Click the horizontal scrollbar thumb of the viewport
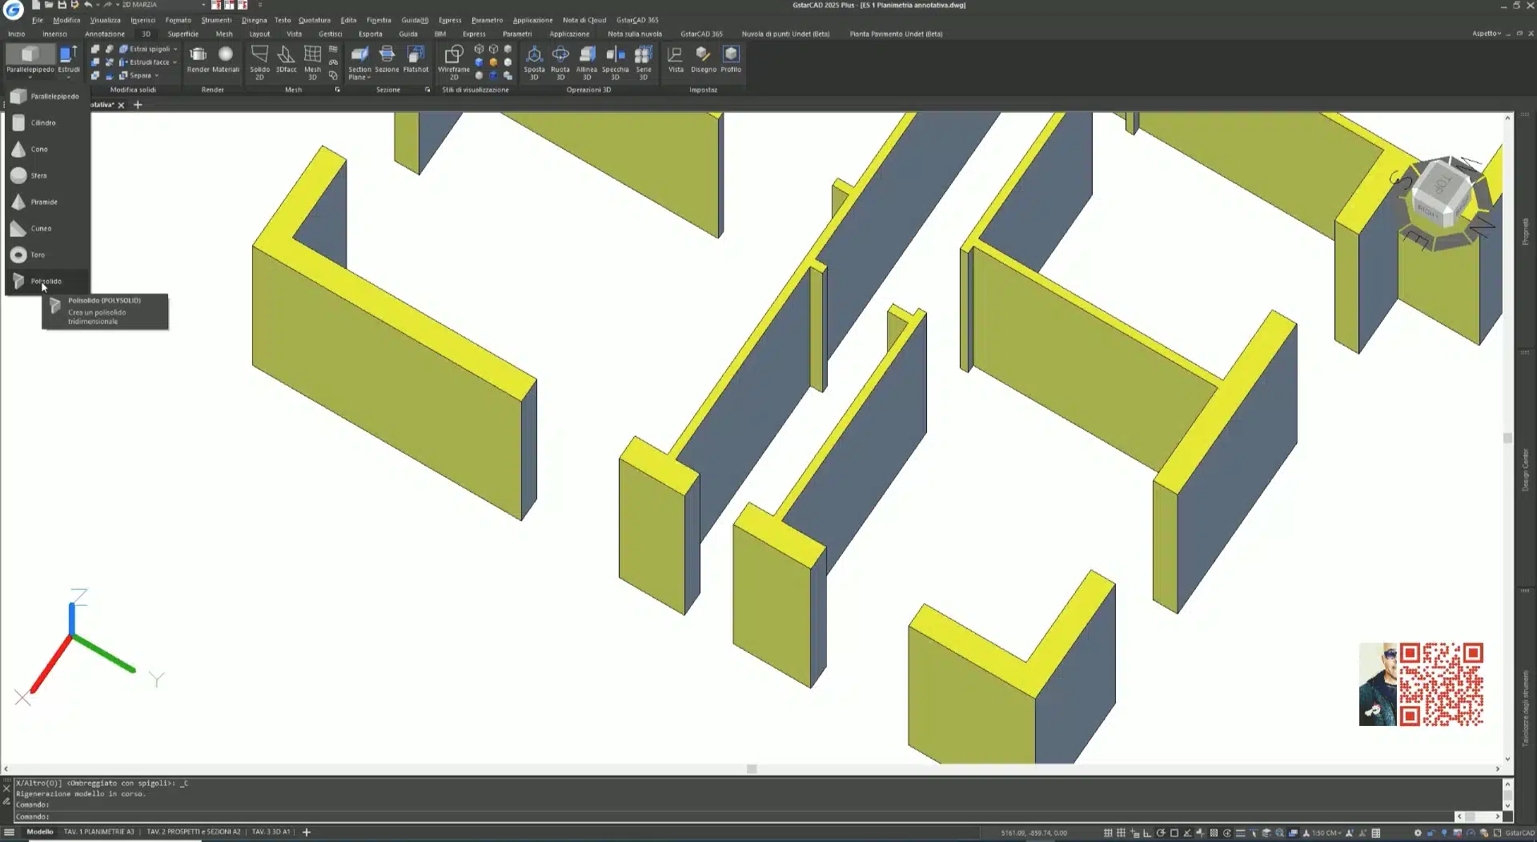Screen dimensions: 1537x842 pos(752,769)
